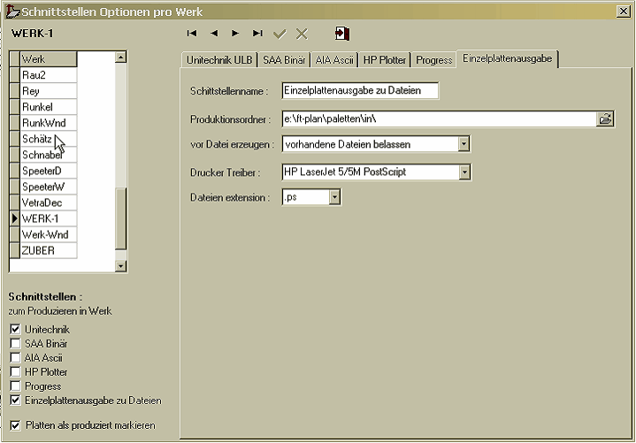Close the Schnittstellen Optionen window
Screen dimensions: 636x443
624,11
